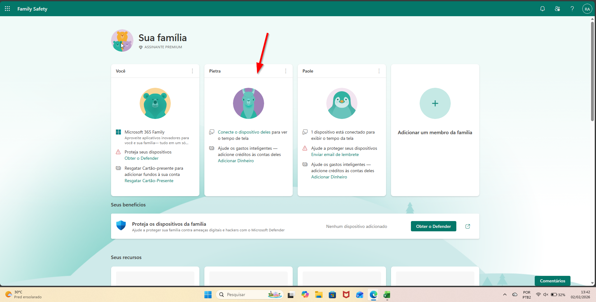
Task: Open Excel from taskbar
Action: (387, 295)
